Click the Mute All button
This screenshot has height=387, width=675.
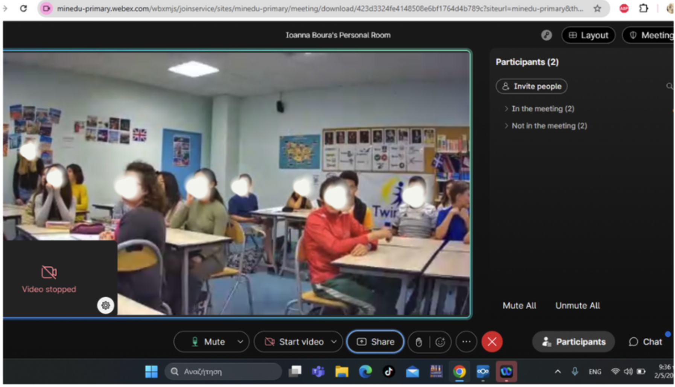tap(519, 306)
